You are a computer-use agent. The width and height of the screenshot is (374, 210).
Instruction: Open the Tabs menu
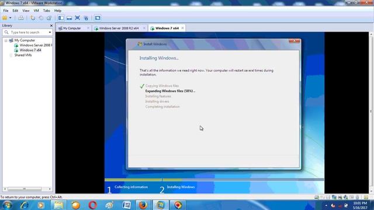tap(47, 10)
